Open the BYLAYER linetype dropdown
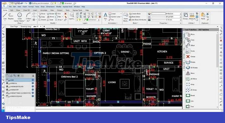 [180, 17]
